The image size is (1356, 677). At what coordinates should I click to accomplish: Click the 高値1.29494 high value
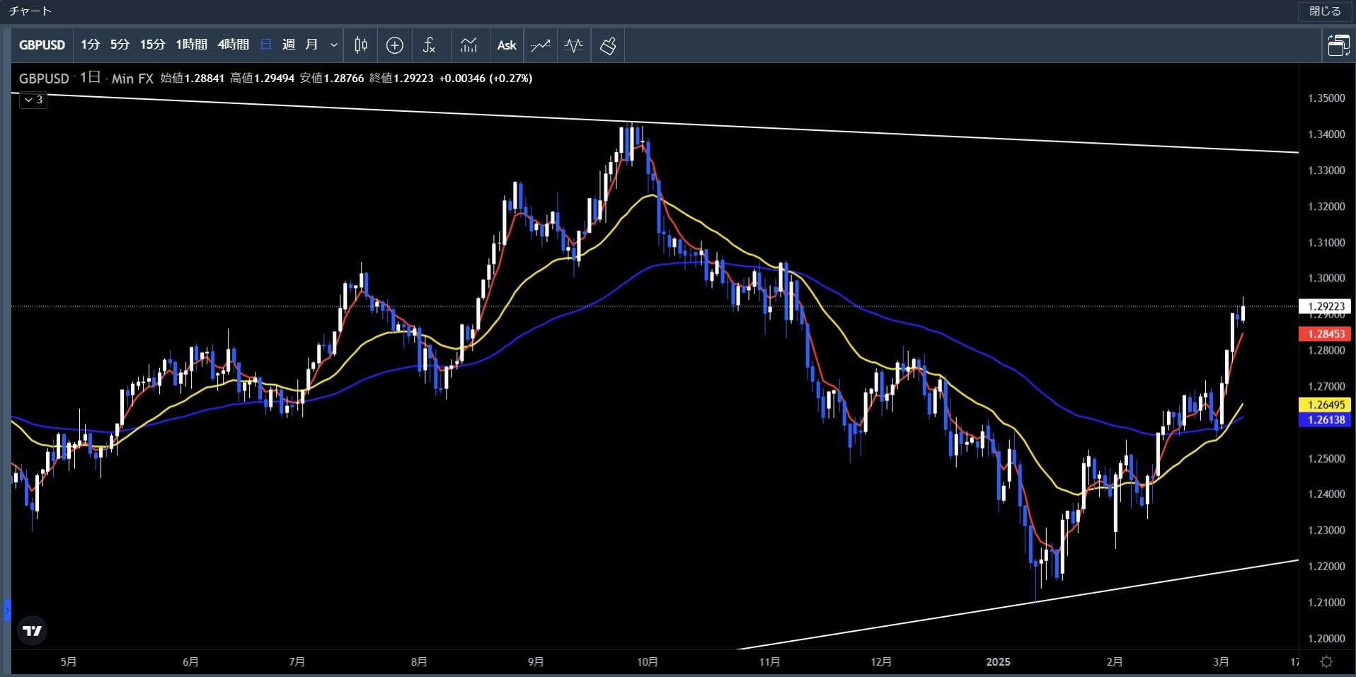tap(262, 78)
